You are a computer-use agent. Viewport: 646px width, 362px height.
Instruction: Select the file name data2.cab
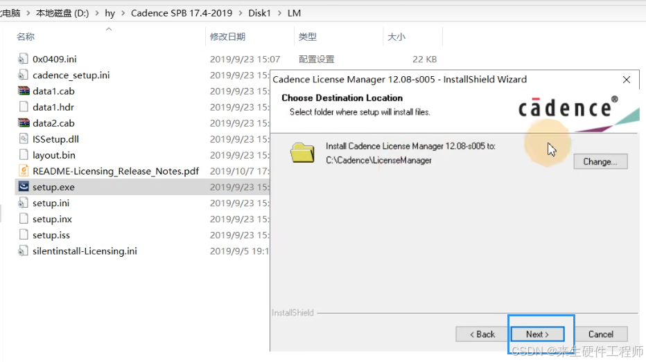pyautogui.click(x=53, y=123)
